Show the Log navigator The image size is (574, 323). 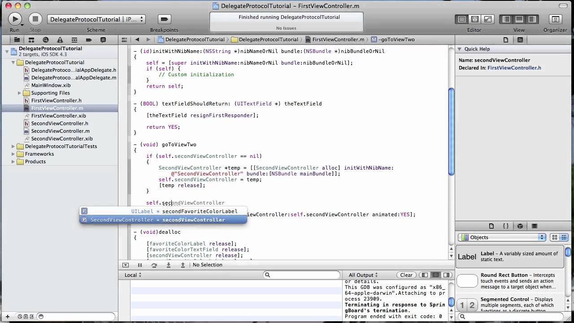(x=103, y=39)
